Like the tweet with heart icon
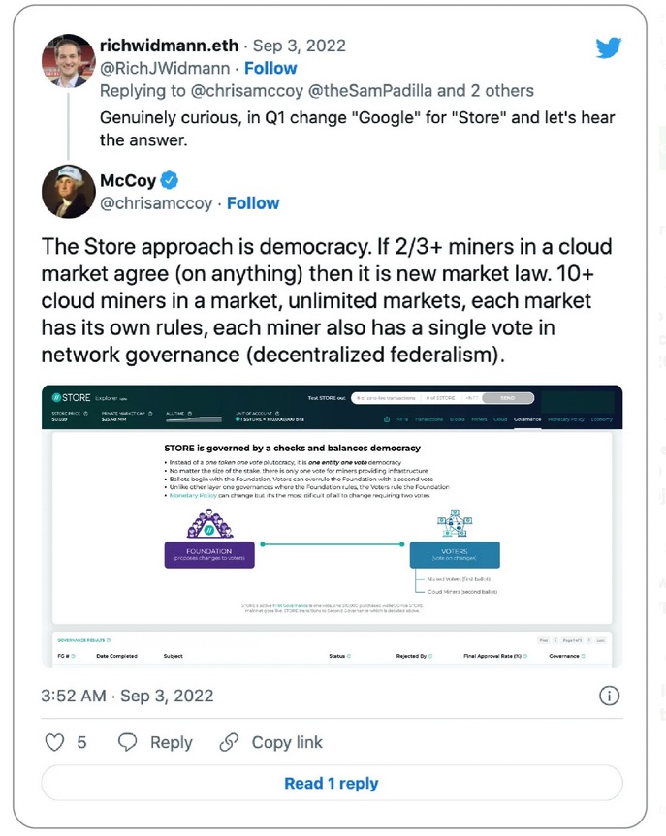Screen dimensions: 666x836 (x=54, y=742)
